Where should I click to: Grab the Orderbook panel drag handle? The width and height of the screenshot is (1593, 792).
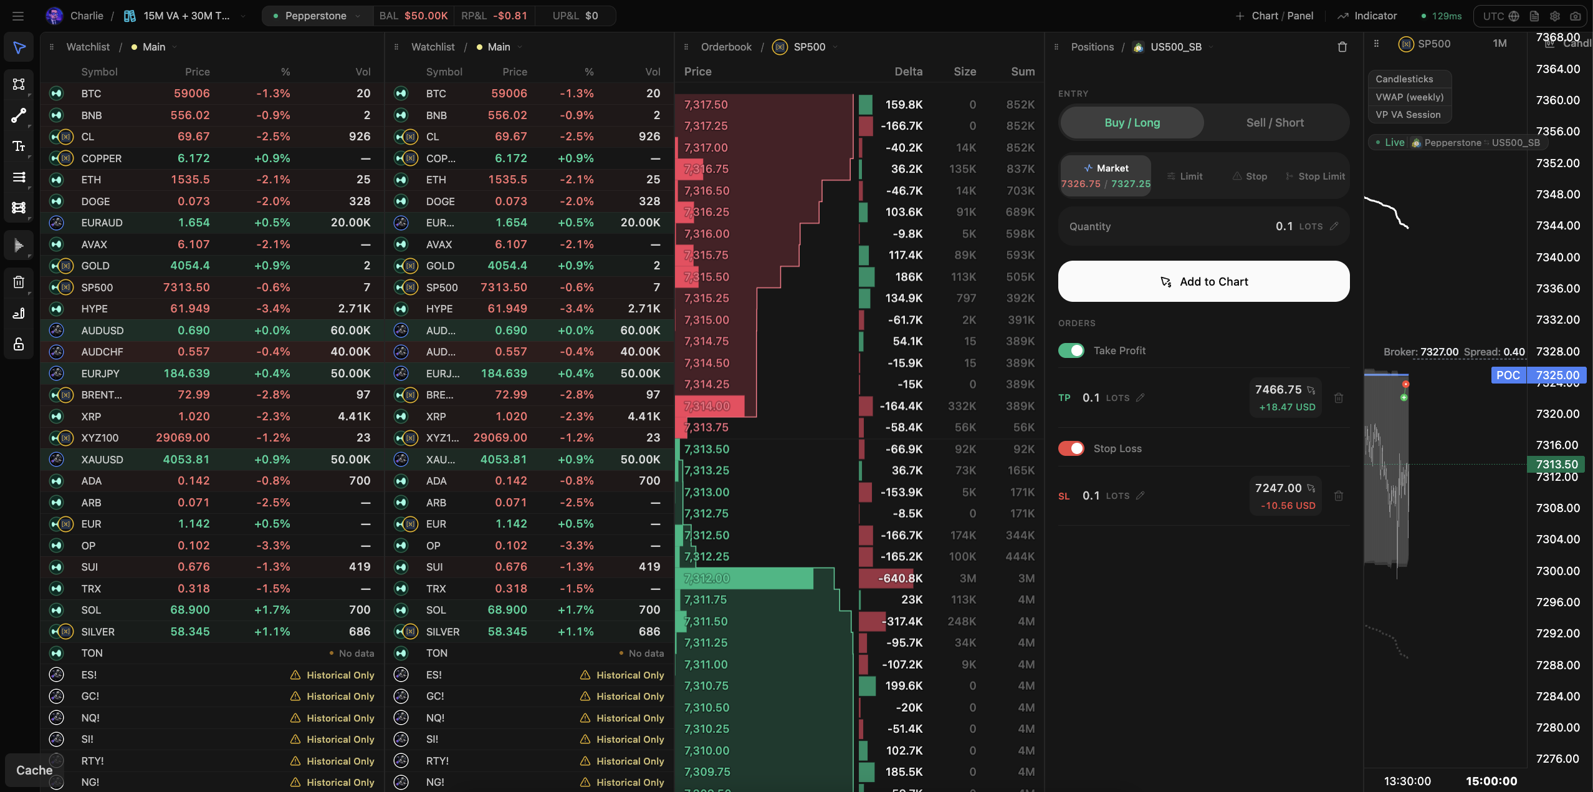tap(686, 47)
